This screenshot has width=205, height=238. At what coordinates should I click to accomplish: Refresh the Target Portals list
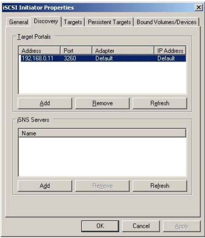coord(160,103)
